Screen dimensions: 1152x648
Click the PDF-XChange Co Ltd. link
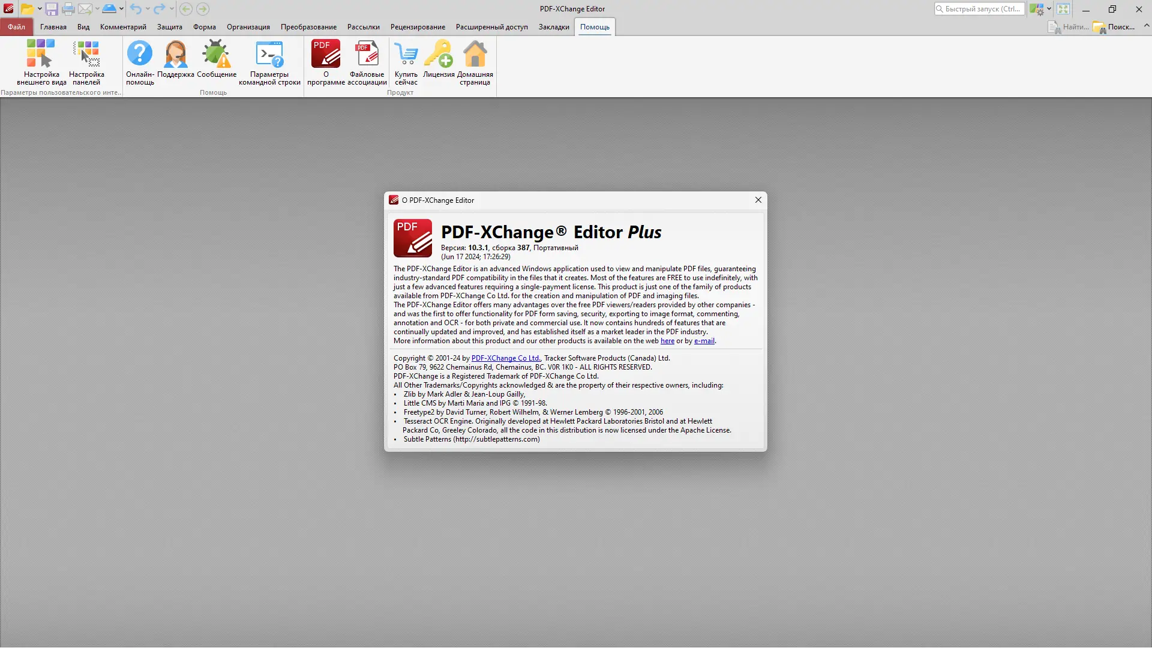coord(506,358)
